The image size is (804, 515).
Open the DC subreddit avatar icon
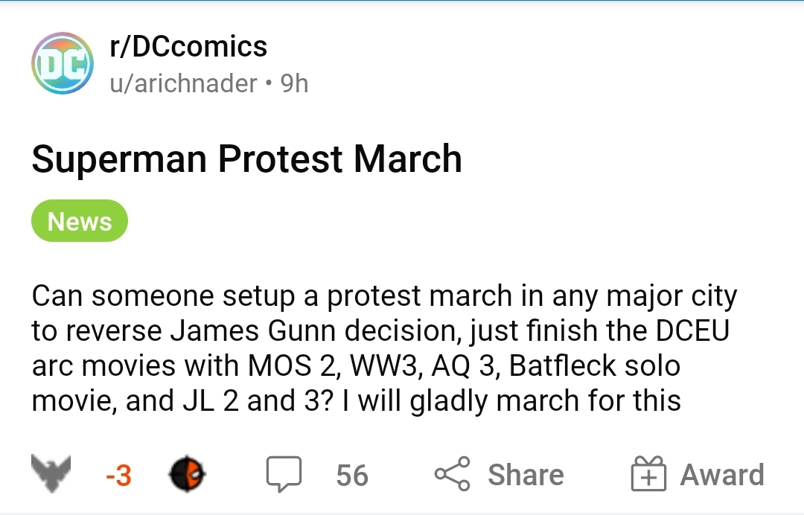point(63,63)
